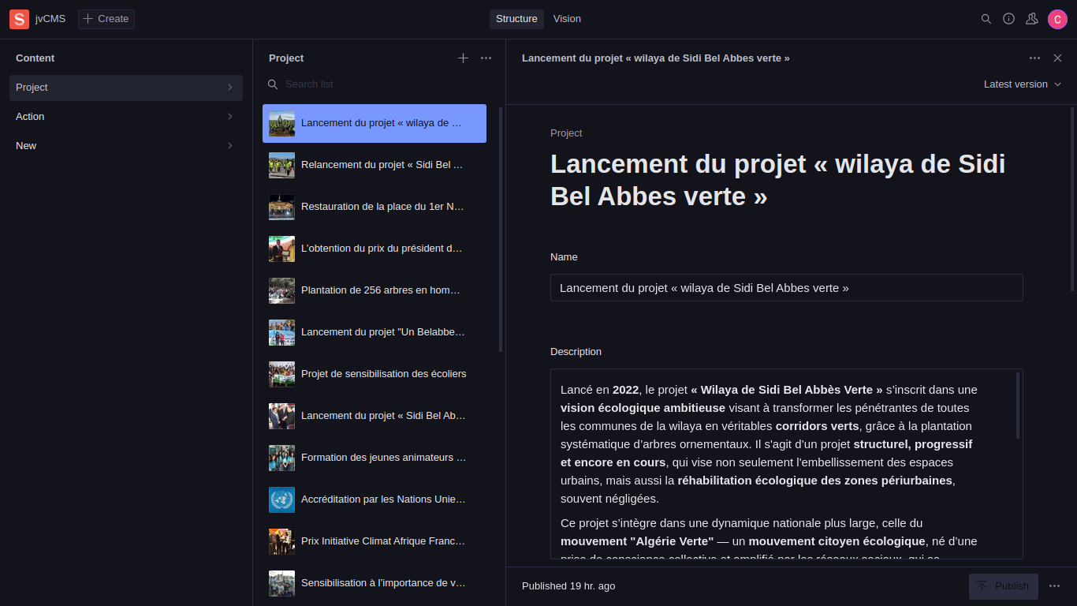Open the global search magnifier icon
Screen dimensions: 1077x606
(x=986, y=19)
